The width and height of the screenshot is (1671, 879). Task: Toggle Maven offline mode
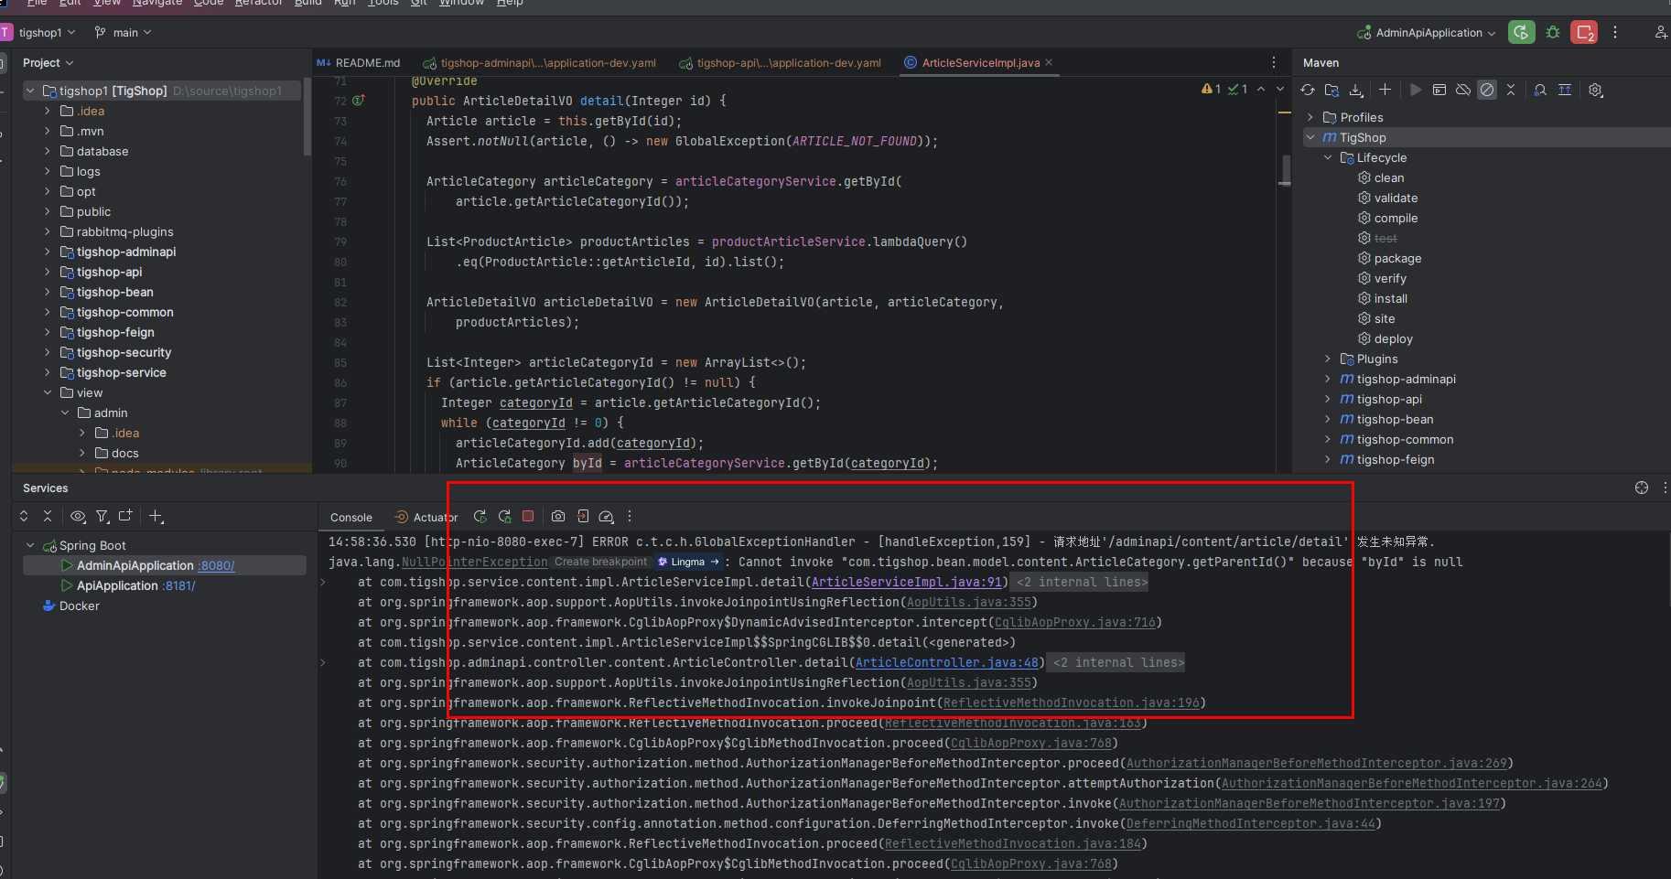(x=1463, y=90)
